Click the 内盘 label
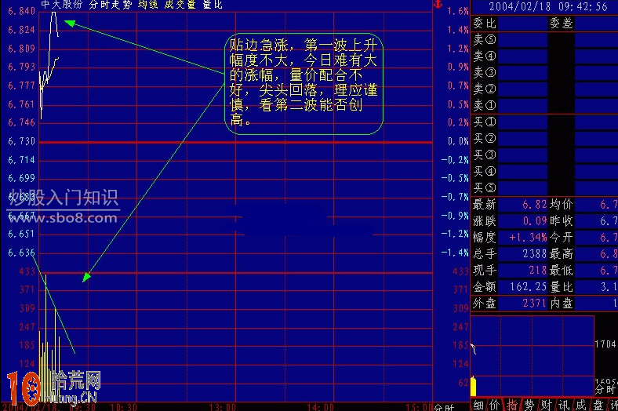618x411 pixels. coord(562,304)
